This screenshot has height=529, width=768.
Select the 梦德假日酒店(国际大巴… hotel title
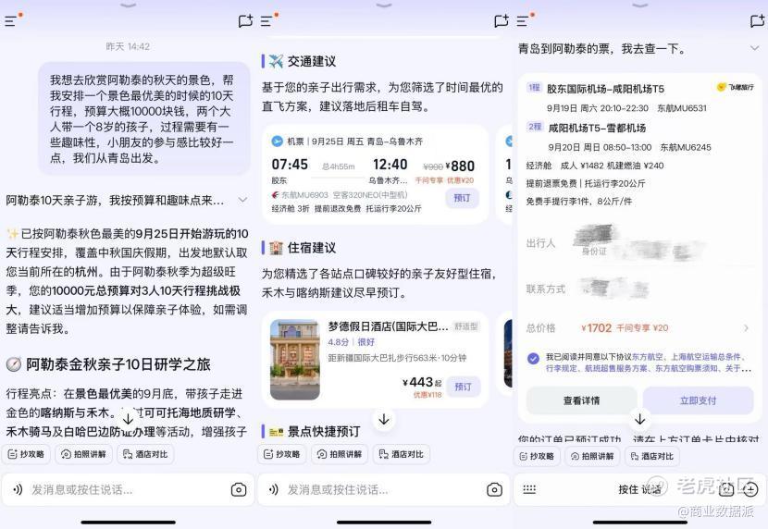pos(388,326)
